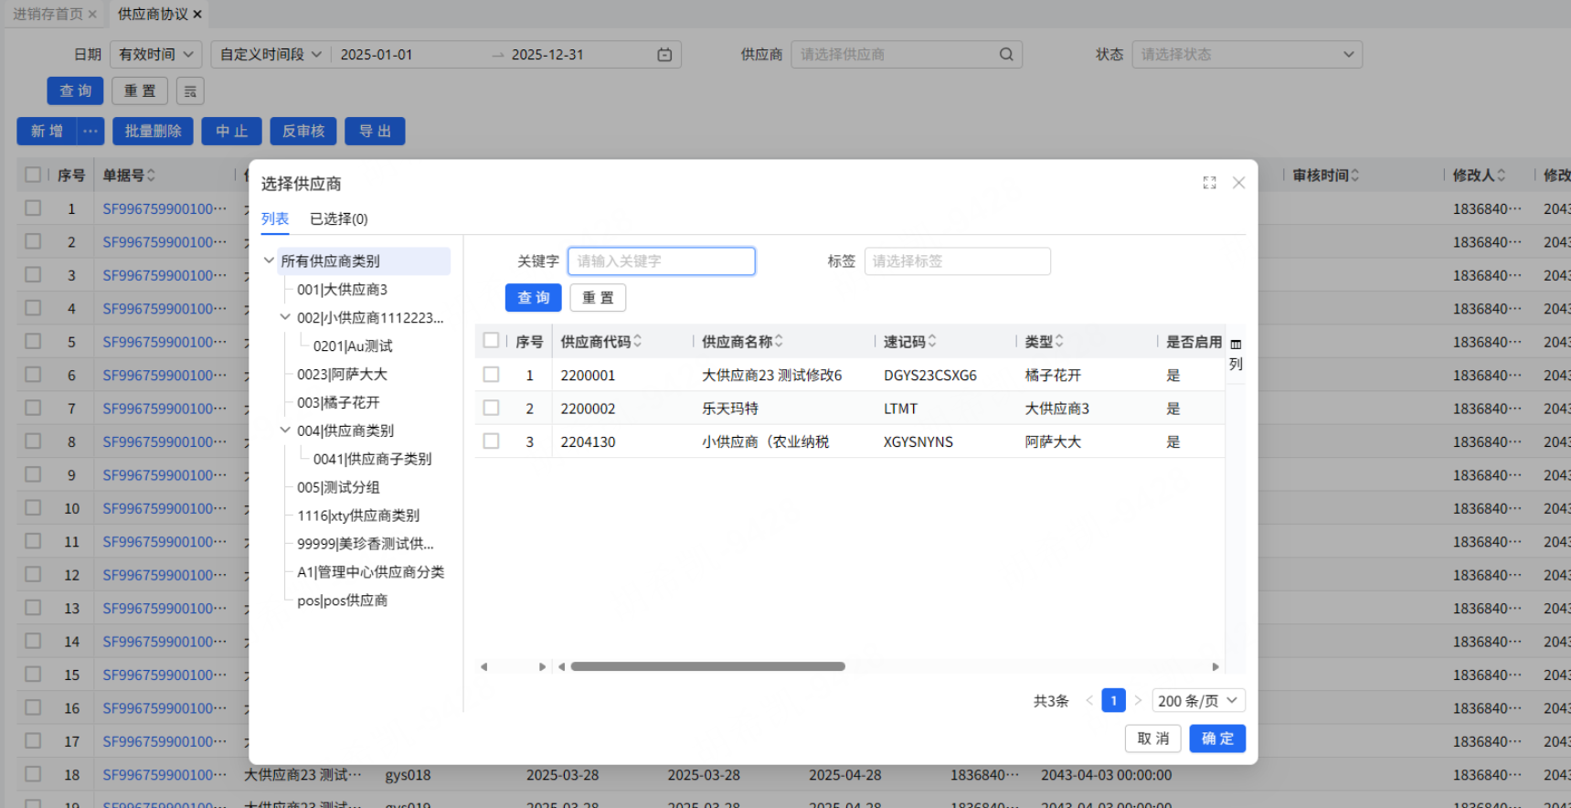Click the filter settings icon beside 重置

click(x=190, y=91)
